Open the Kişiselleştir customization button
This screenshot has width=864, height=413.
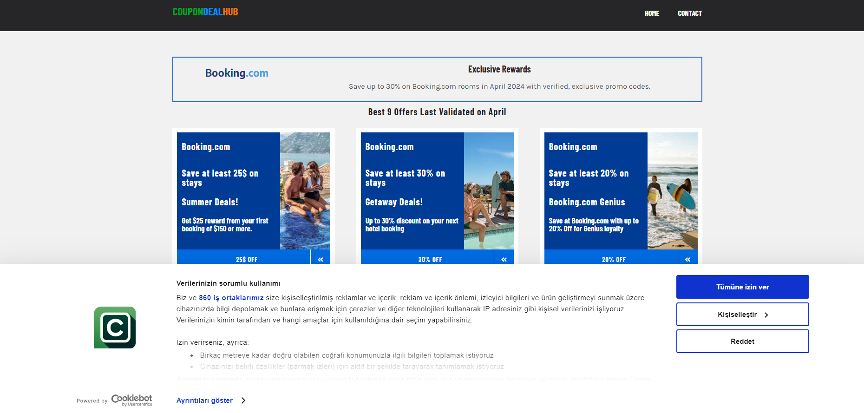(742, 315)
